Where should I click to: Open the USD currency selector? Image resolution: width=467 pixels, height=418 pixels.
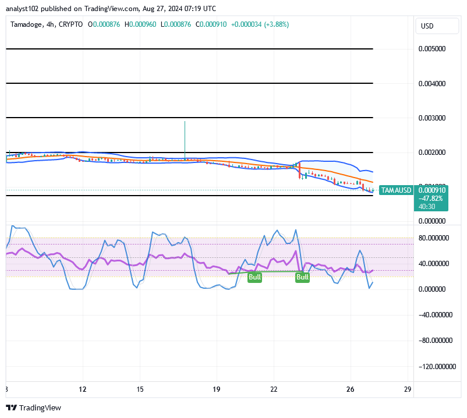click(437, 26)
